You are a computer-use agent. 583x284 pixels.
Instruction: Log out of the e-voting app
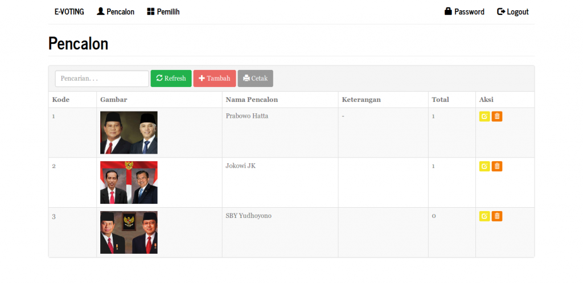pyautogui.click(x=513, y=11)
